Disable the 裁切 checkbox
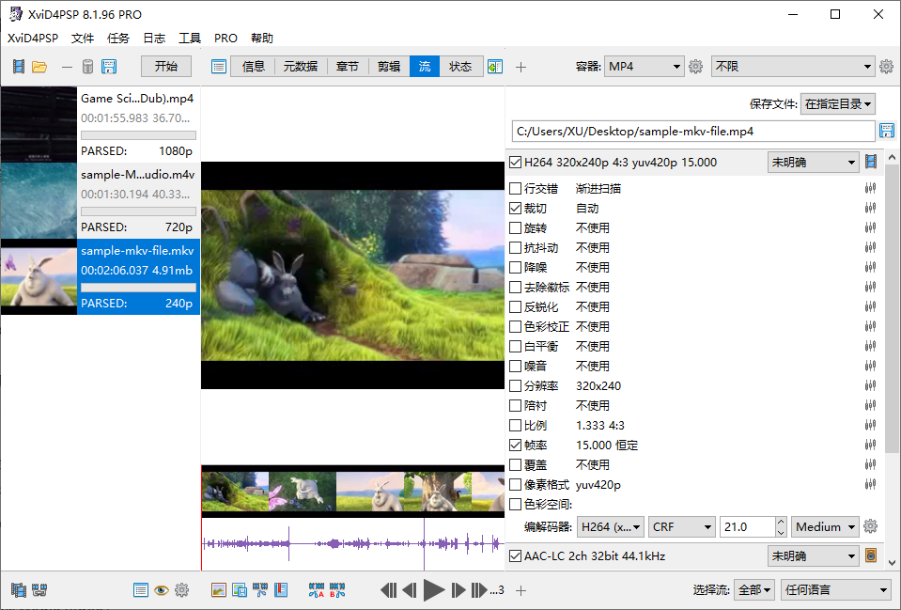 pyautogui.click(x=516, y=208)
